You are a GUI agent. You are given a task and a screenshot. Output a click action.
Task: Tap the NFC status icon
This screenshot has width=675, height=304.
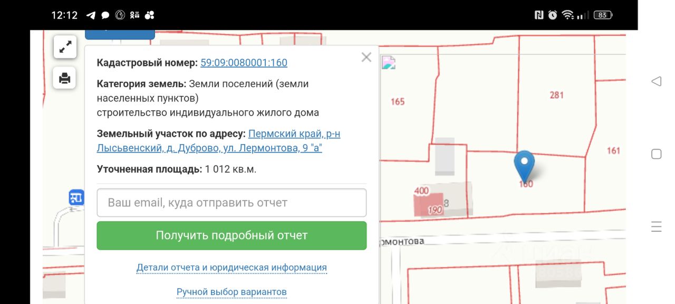click(x=539, y=15)
